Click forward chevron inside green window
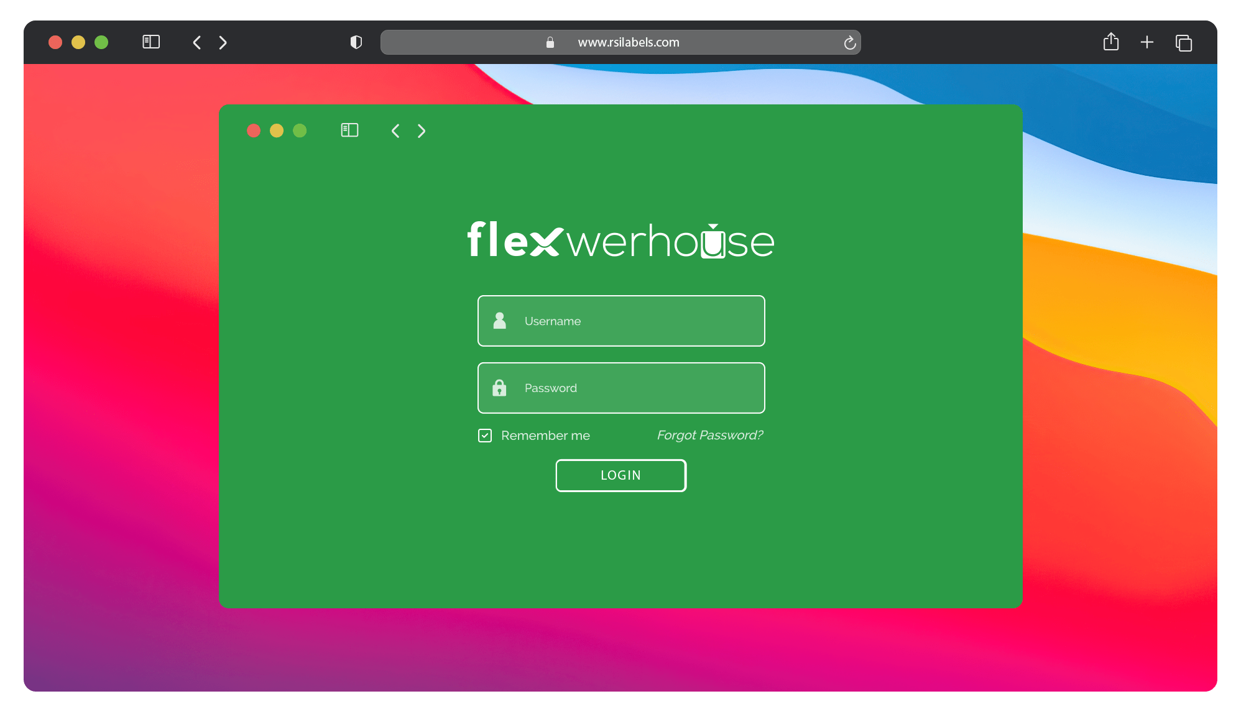Screen dimensions: 1236x727 tap(422, 131)
